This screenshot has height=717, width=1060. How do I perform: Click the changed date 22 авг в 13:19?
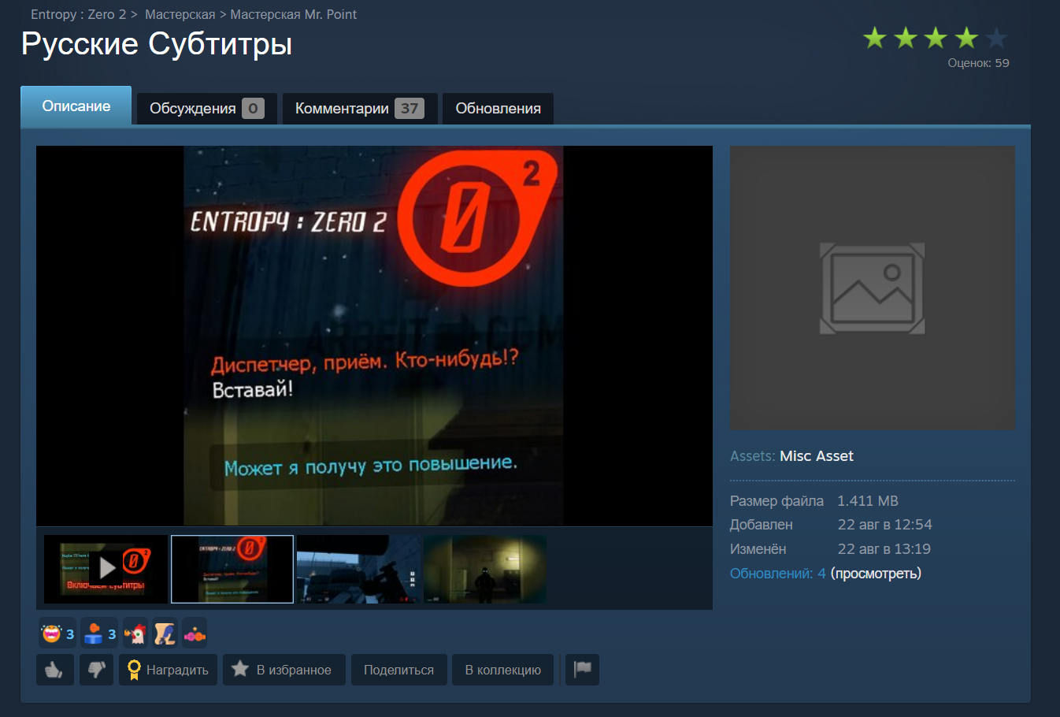point(884,549)
